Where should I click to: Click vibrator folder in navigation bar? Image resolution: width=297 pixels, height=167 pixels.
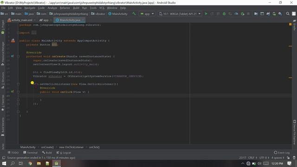(98, 14)
